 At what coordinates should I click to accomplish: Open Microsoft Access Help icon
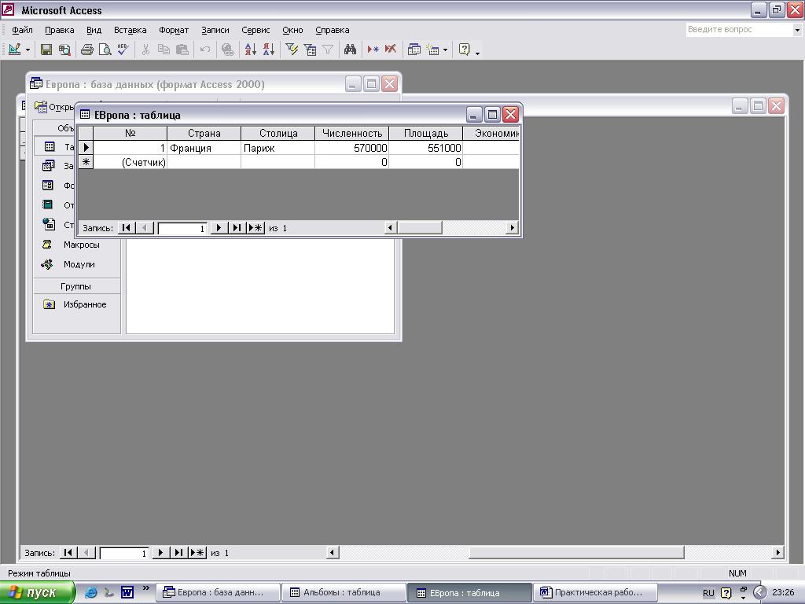tap(464, 50)
